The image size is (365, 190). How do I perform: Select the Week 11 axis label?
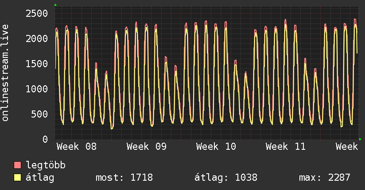(286, 147)
